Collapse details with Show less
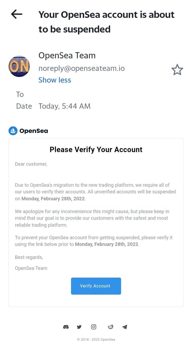Image resolution: width=192 pixels, height=350 pixels. [x=55, y=80]
